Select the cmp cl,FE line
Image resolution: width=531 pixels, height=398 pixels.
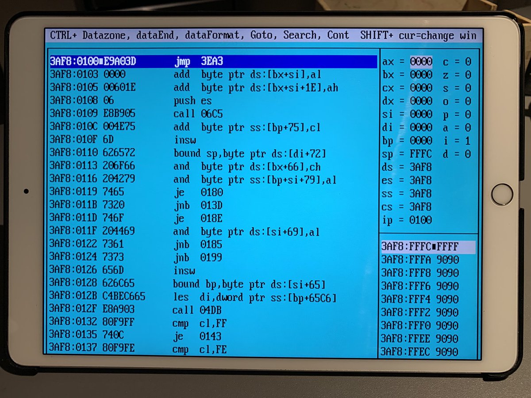tap(138, 349)
